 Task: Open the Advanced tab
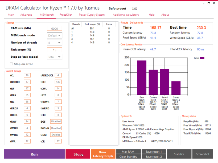tap(26, 15)
